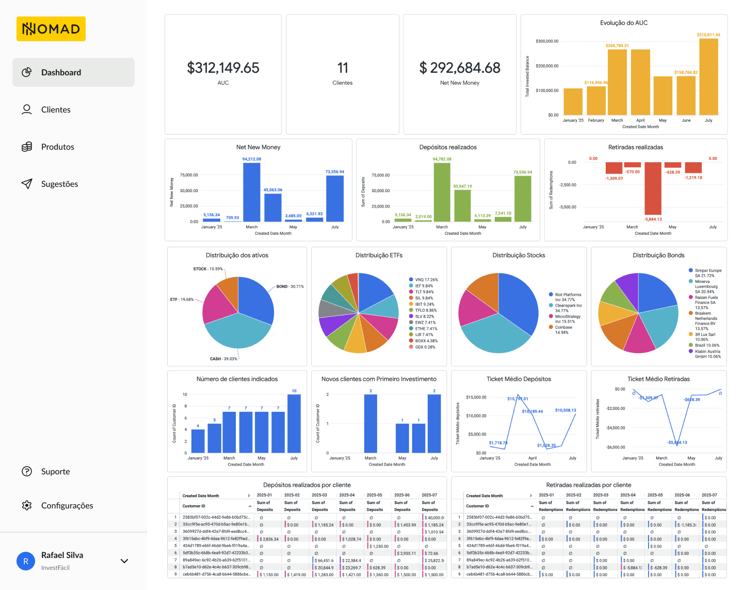Click Riot Platforms Inc legend entry
Screen dimensions: 743x590
[565, 297]
